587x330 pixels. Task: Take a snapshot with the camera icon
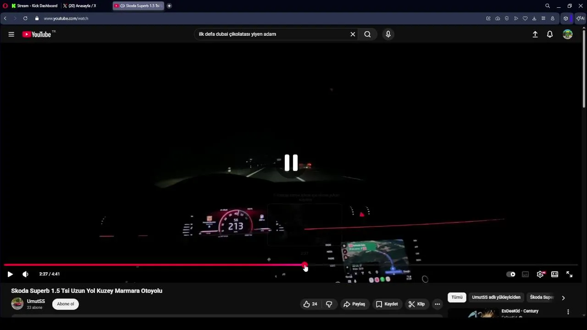click(498, 18)
